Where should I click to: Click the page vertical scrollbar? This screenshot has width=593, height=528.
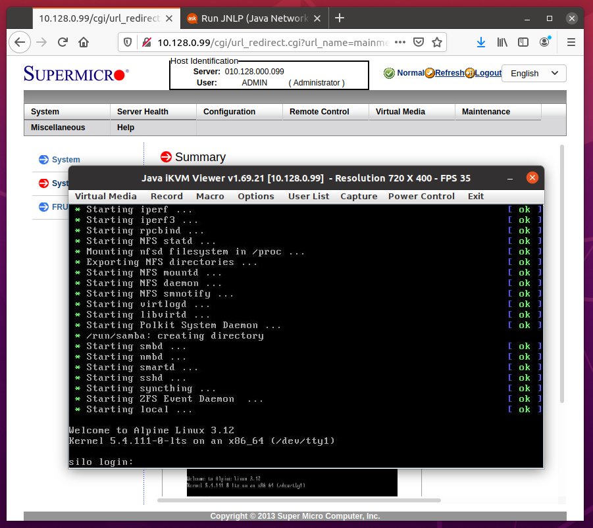pos(562,274)
